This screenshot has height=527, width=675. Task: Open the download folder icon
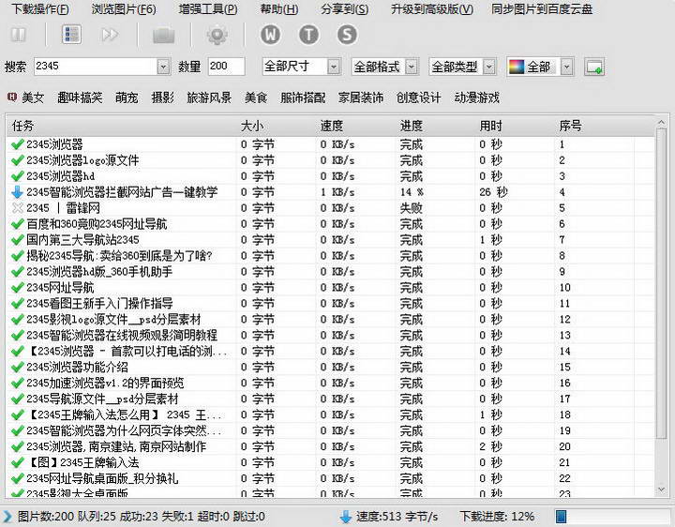[x=164, y=36]
